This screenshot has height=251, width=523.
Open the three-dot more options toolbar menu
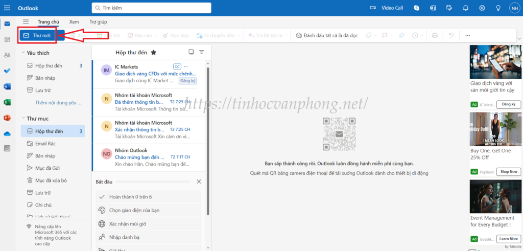click(x=468, y=35)
